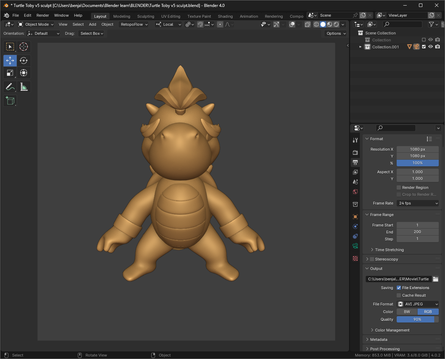Open the Object properties tab

click(x=355, y=216)
